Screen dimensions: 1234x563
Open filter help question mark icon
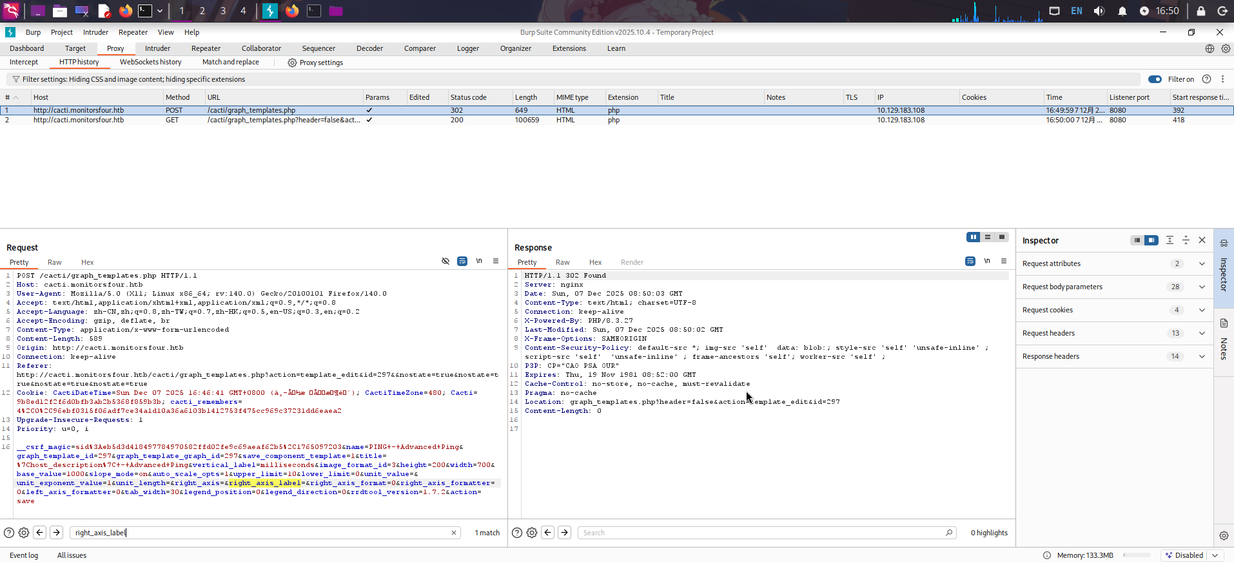1206,79
